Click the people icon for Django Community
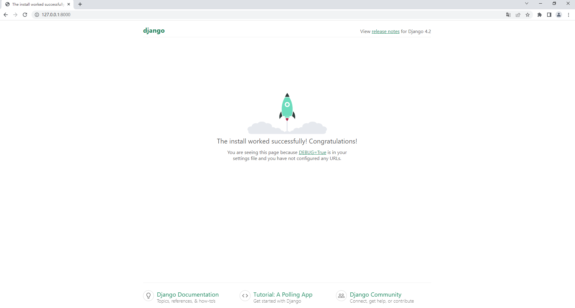Screen dimensions: 575x308 tap(341, 296)
